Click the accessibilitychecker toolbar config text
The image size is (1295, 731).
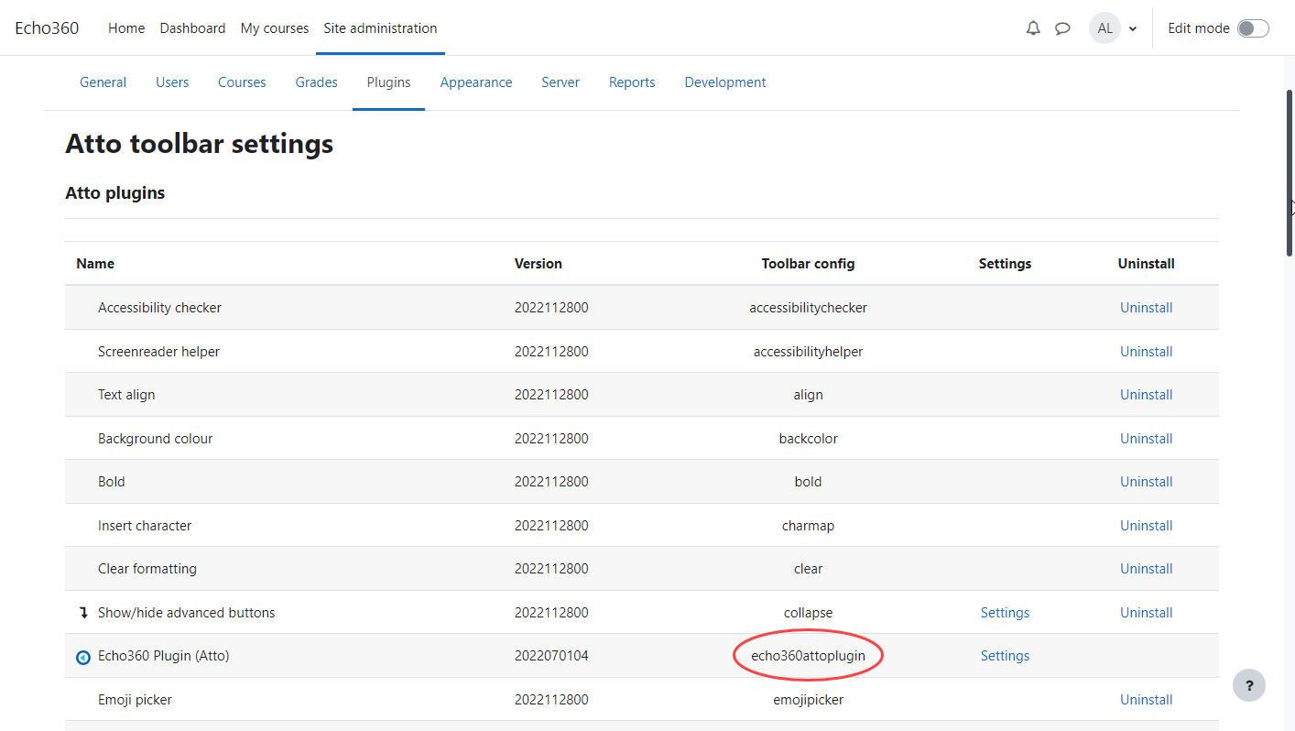[x=808, y=308]
